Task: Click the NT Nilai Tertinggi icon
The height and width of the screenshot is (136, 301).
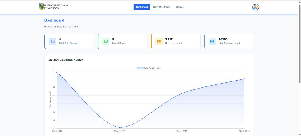Action: click(x=213, y=41)
